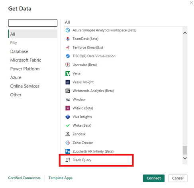Click the Tenforce (Smart)List icon
The height and width of the screenshot is (188, 194).
click(68, 47)
